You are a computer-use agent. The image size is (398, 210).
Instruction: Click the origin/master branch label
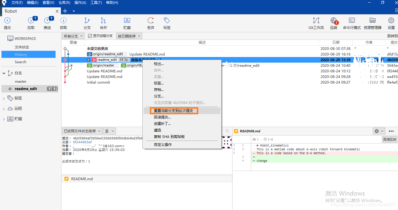pos(102,65)
